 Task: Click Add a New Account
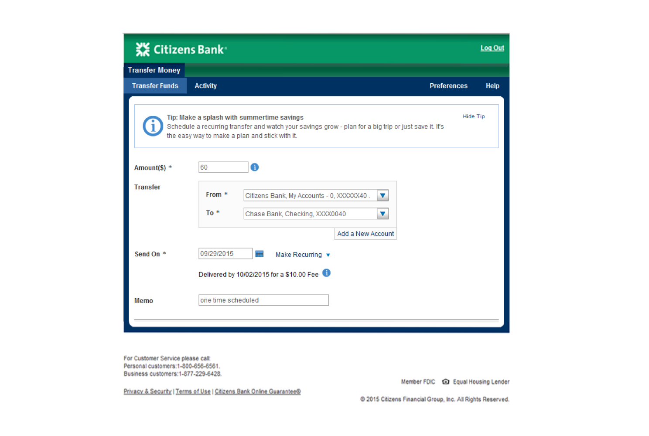pyautogui.click(x=365, y=234)
